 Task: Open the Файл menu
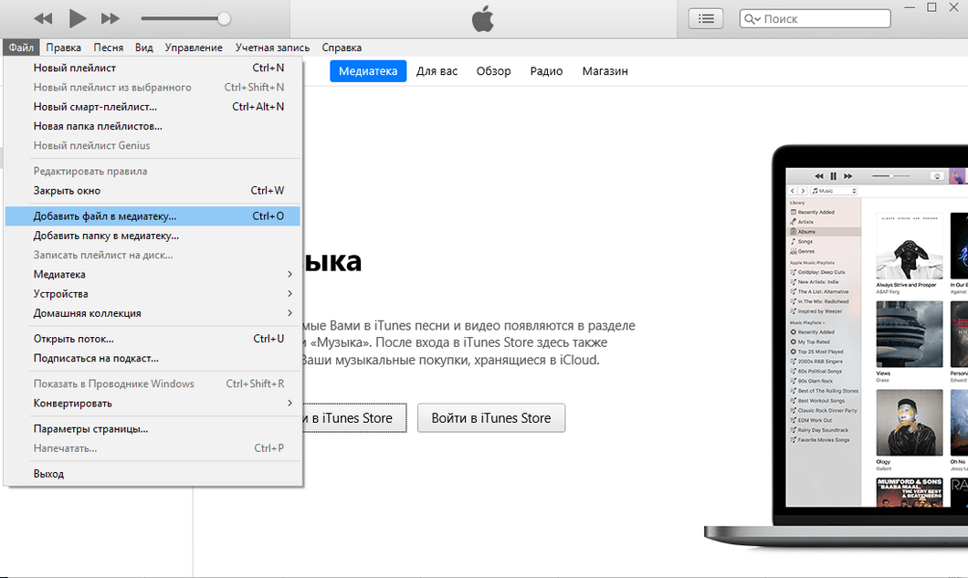point(21,47)
